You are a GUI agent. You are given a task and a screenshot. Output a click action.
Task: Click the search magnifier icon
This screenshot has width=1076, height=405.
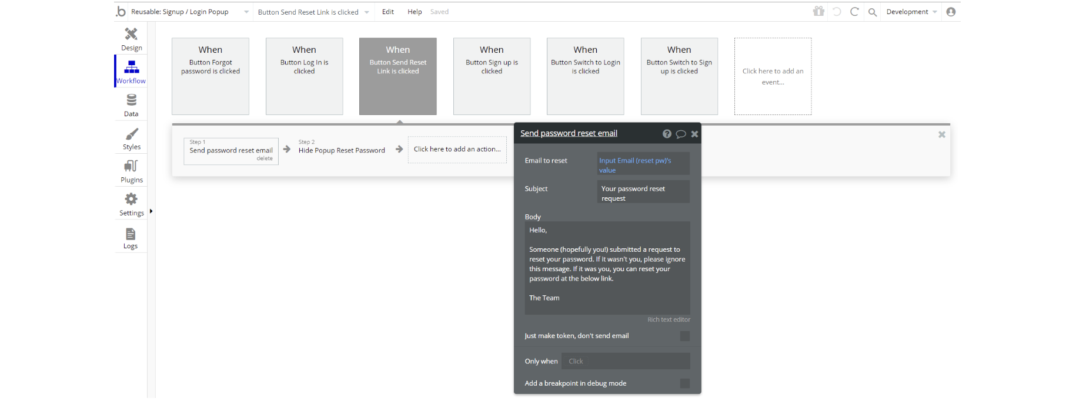[x=873, y=12]
